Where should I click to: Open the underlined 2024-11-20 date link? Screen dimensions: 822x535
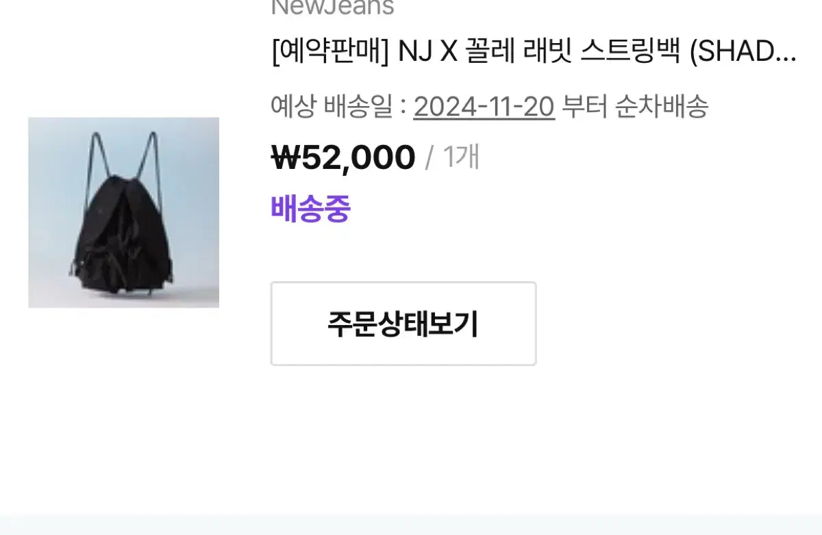(x=484, y=107)
